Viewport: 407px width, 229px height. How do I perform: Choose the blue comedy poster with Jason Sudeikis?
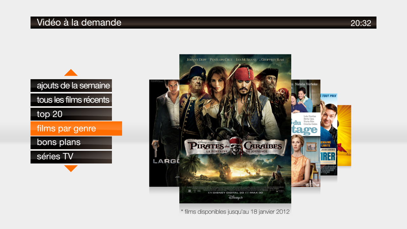(x=329, y=134)
